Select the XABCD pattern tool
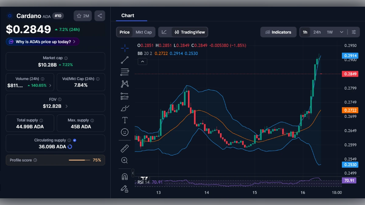Viewport: 365px width, 205px height. point(125,84)
